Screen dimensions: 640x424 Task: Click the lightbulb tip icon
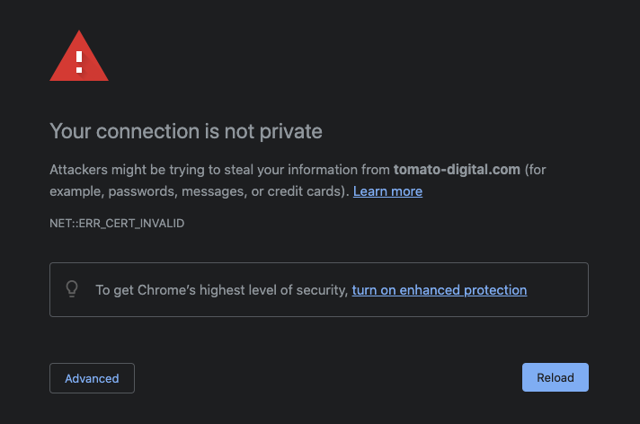click(x=72, y=289)
